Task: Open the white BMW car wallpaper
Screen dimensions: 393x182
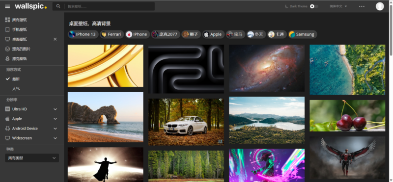Action: (186, 122)
